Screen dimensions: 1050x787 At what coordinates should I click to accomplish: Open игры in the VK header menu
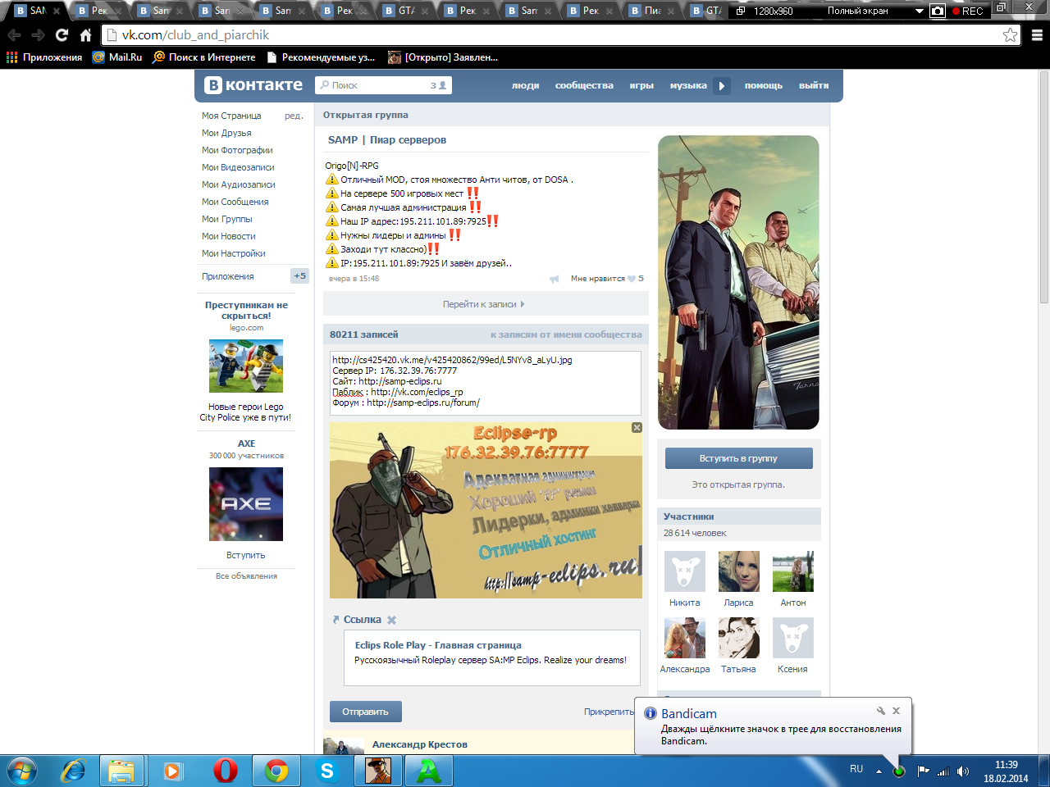(641, 85)
